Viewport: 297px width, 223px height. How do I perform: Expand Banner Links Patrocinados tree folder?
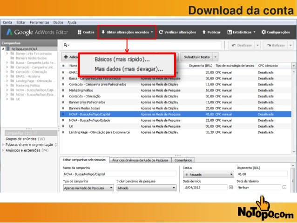tap(7, 54)
